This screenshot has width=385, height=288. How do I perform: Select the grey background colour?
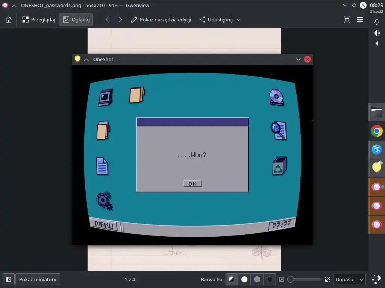pyautogui.click(x=257, y=279)
